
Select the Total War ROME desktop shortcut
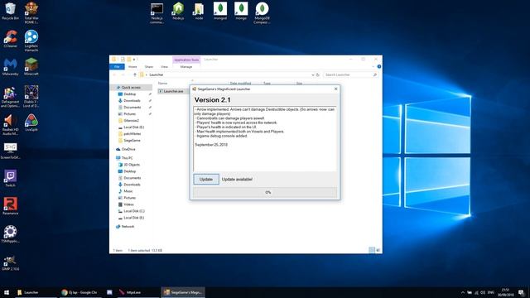[x=31, y=12]
